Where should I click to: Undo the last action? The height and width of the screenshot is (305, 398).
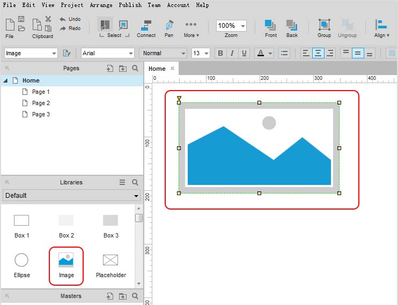[x=70, y=19]
